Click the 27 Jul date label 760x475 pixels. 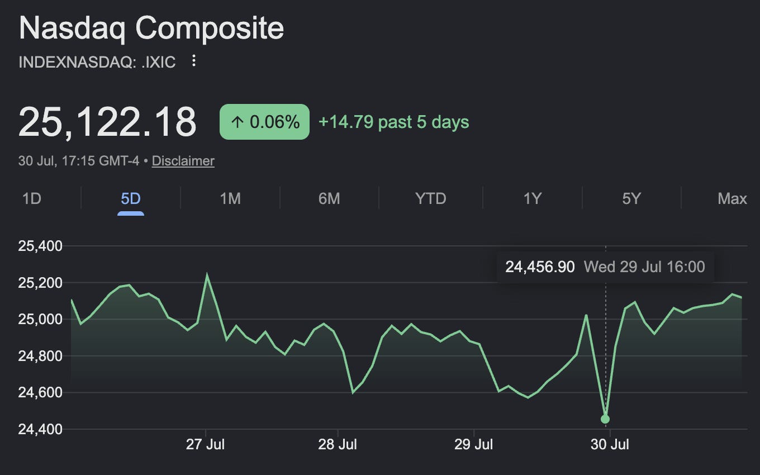click(x=206, y=445)
